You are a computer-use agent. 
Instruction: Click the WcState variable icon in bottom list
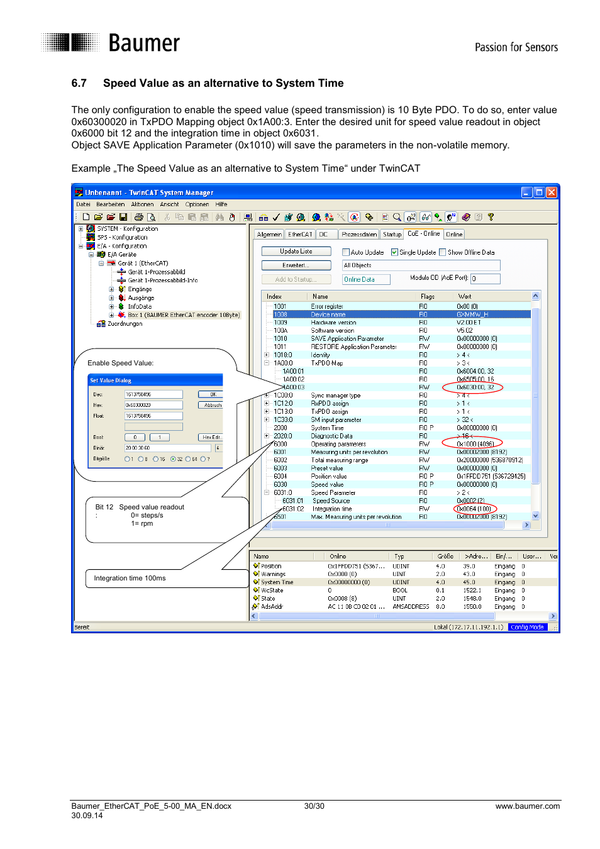257,591
